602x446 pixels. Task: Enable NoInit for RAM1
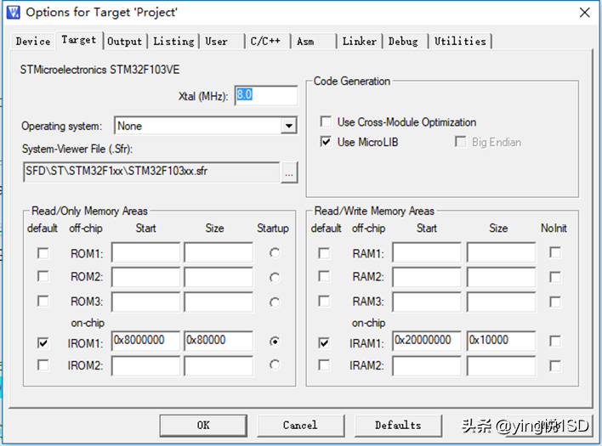pyautogui.click(x=555, y=252)
